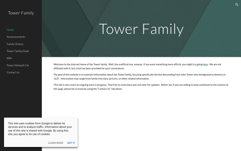
Task: Click the paragraph starting 'The goal of this website'
Action: coord(139,77)
